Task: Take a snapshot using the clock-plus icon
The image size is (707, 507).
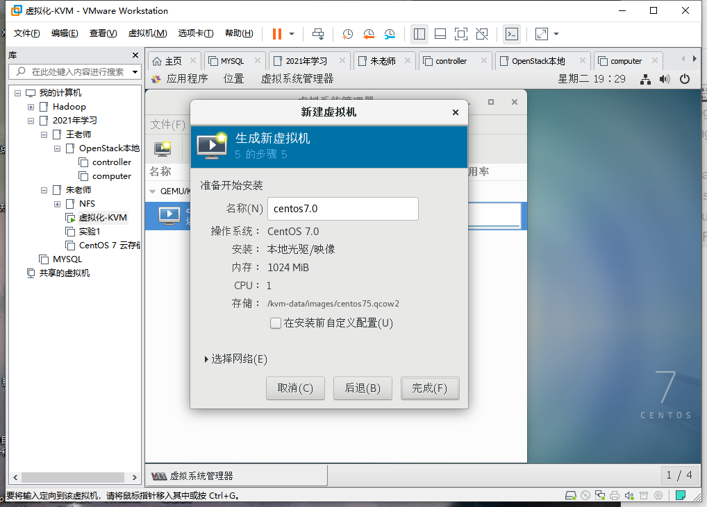Action: coord(347,34)
